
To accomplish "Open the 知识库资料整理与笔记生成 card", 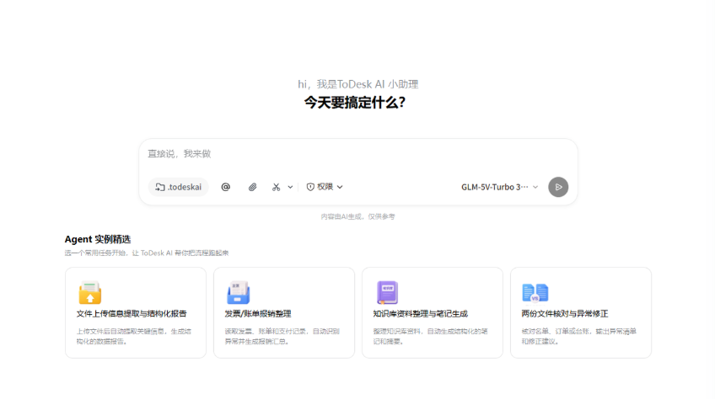I will [x=433, y=312].
